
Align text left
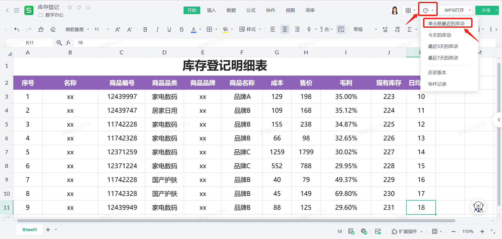tap(273, 29)
